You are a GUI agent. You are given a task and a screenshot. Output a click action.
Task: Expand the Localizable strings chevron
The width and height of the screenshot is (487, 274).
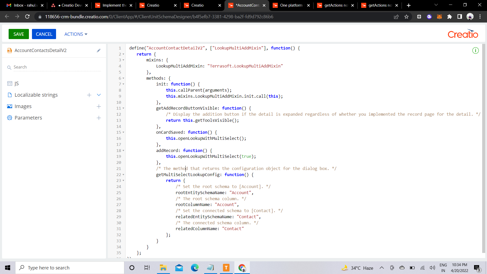point(99,95)
